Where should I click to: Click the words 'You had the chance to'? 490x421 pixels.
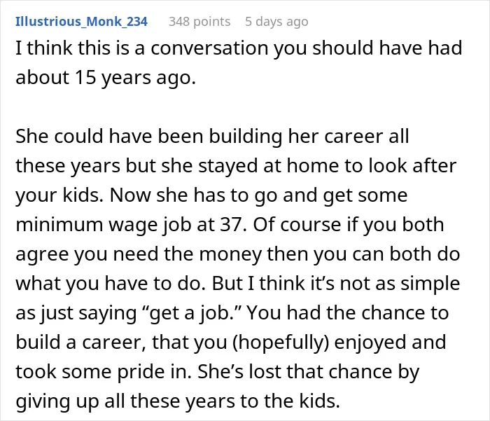tap(347, 313)
